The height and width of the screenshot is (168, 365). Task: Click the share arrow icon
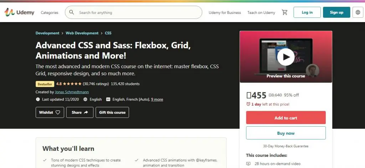(86, 112)
